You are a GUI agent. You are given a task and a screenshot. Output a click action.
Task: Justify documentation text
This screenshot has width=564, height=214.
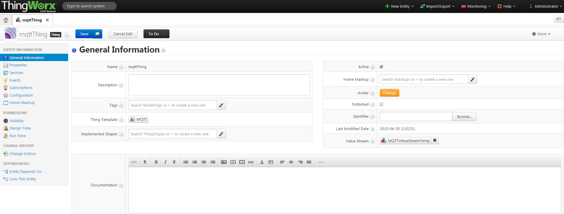pyautogui.click(x=309, y=162)
